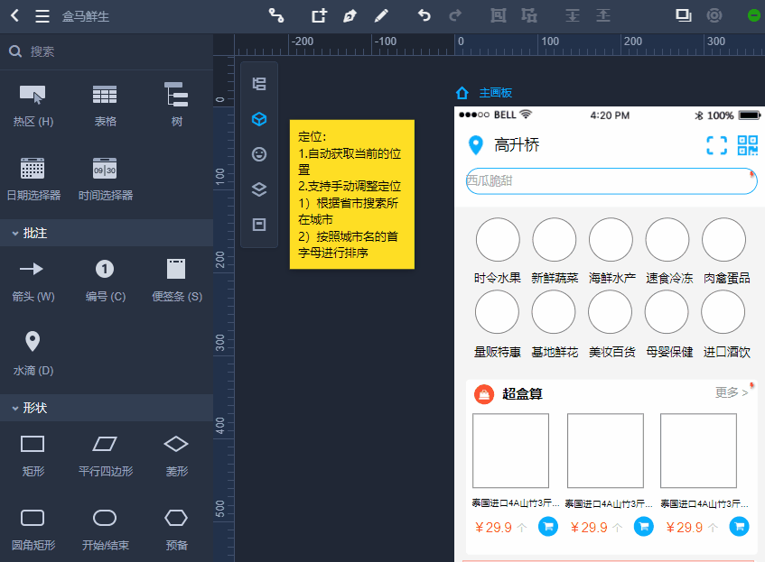Viewport: 765px width, 562px height.
Task: Select the 速食冷冻 category circle
Action: (x=667, y=240)
